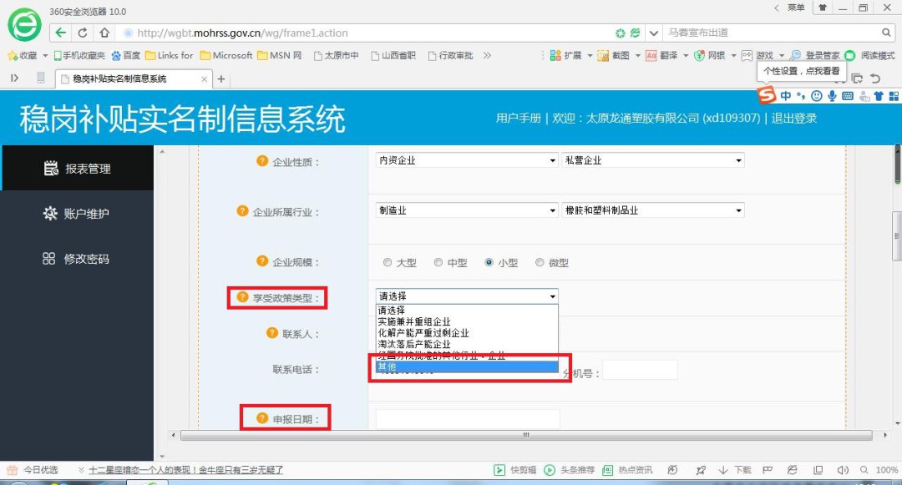Click the 报表管理 sidebar icon
Viewport: 902px width, 485px height.
(x=51, y=169)
